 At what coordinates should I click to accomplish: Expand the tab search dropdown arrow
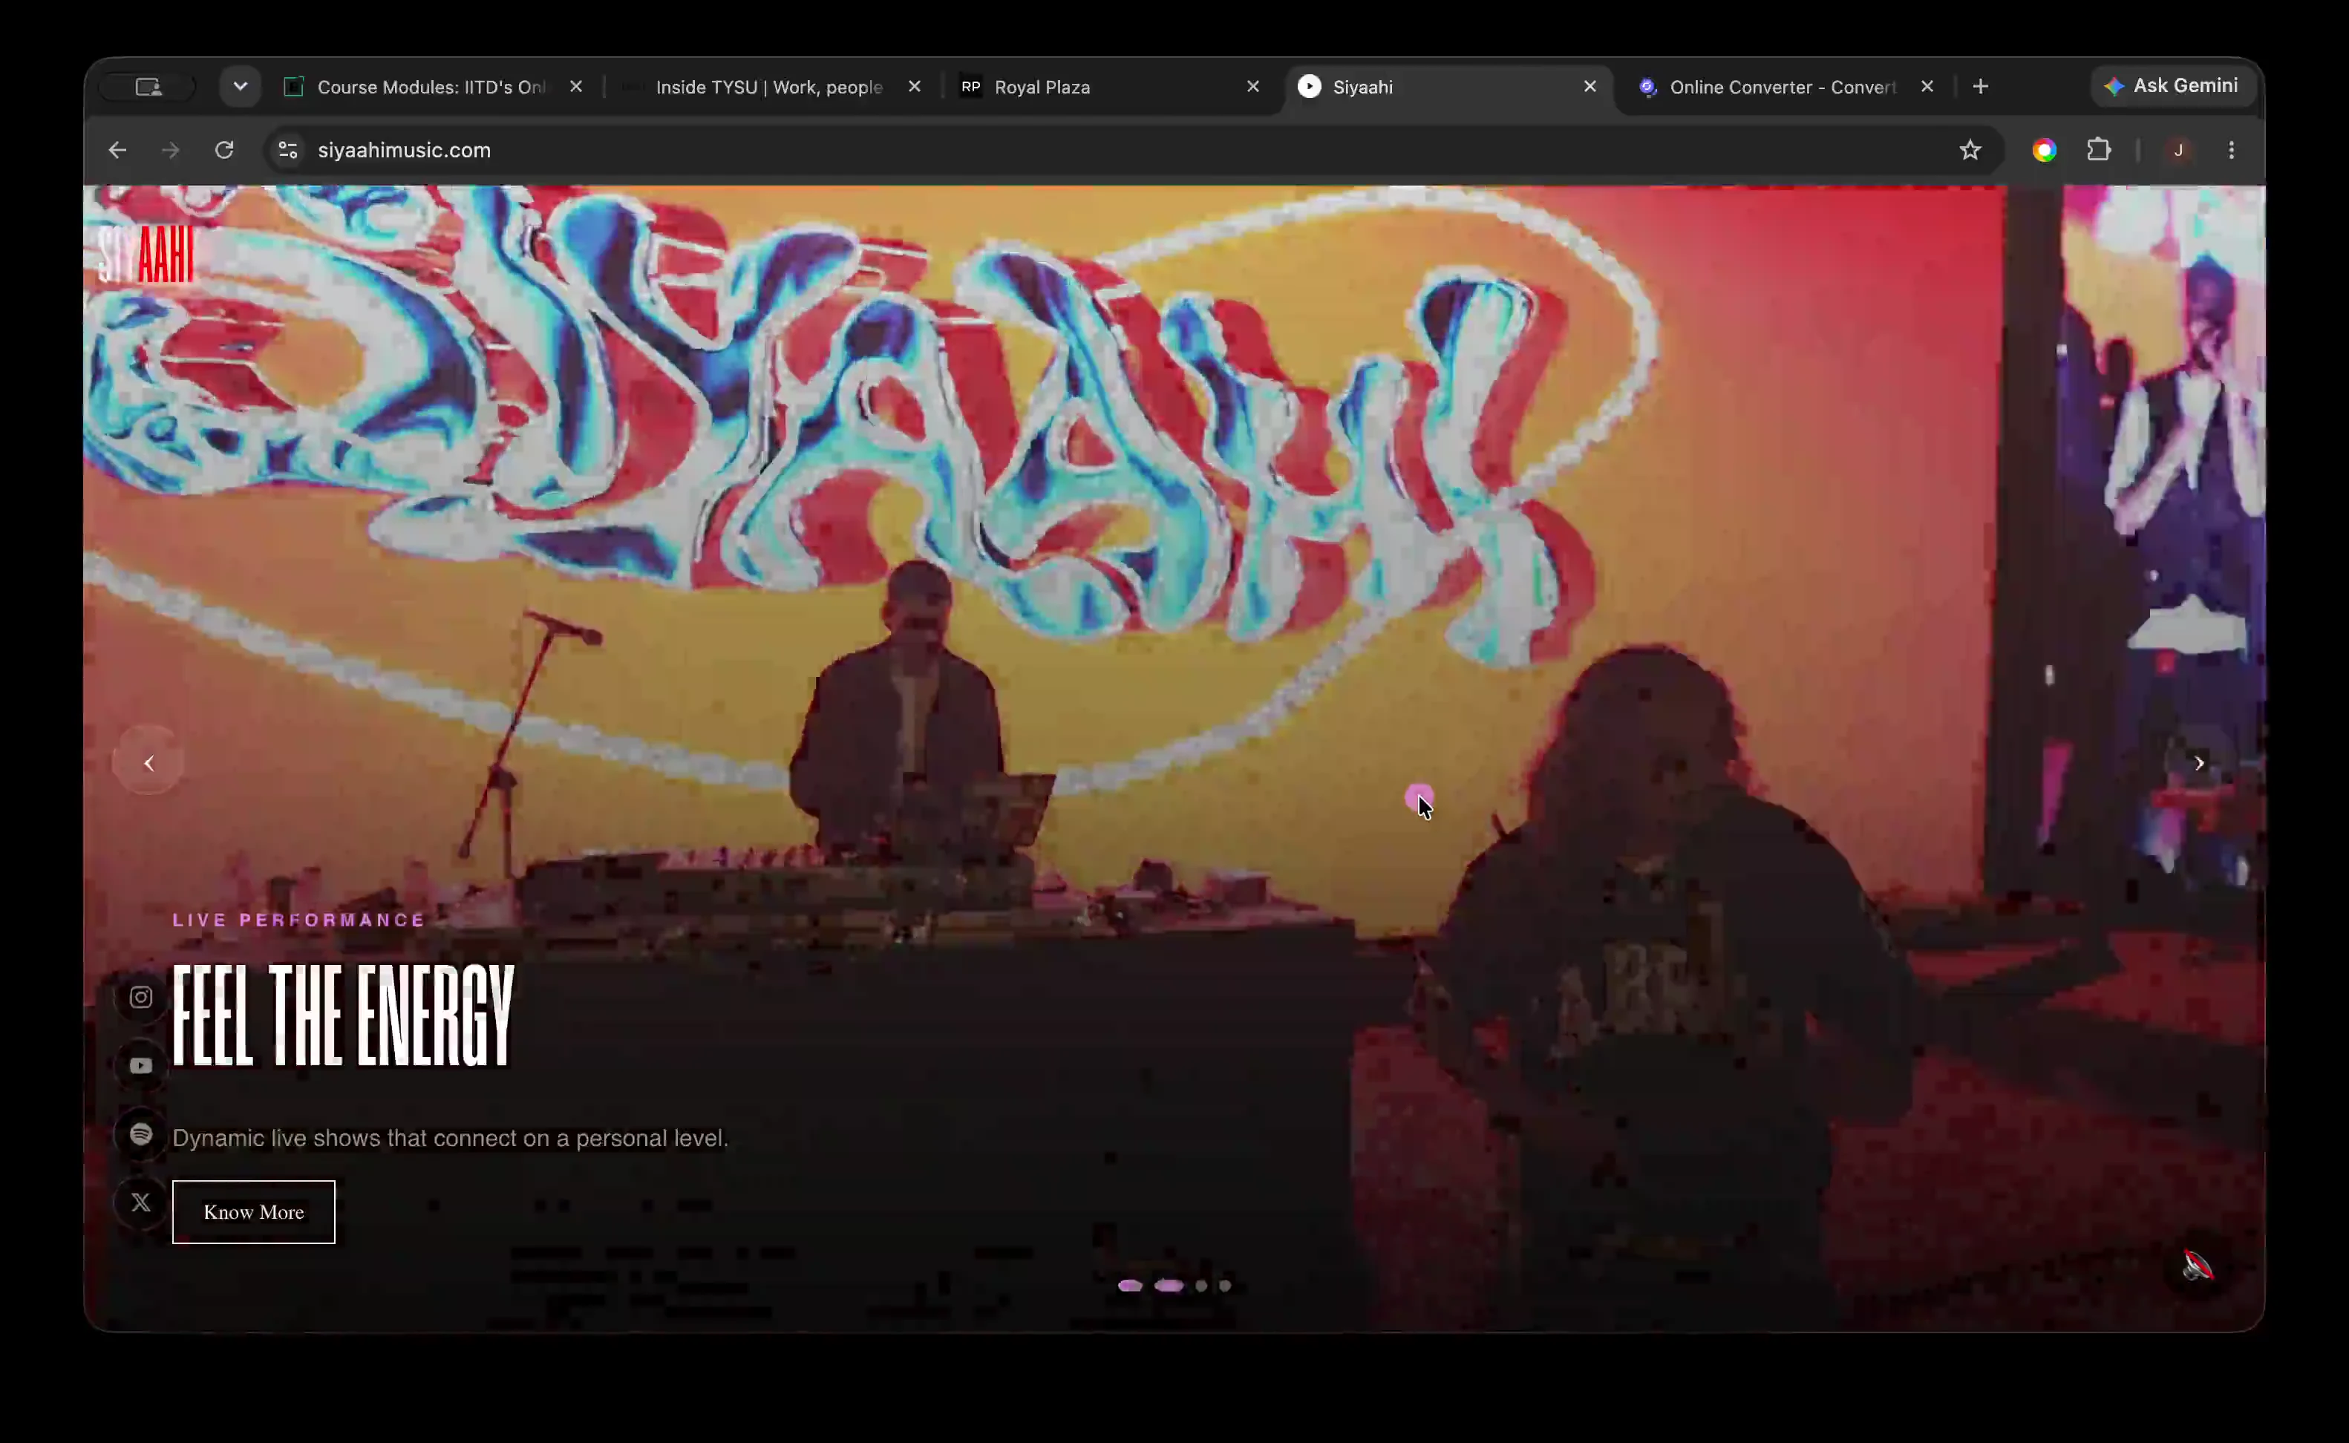click(241, 87)
